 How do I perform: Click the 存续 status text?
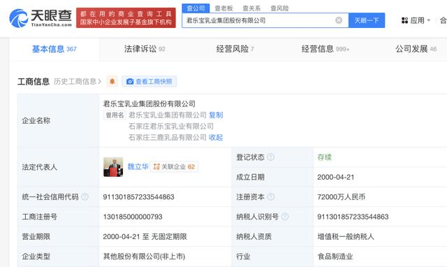(324, 157)
